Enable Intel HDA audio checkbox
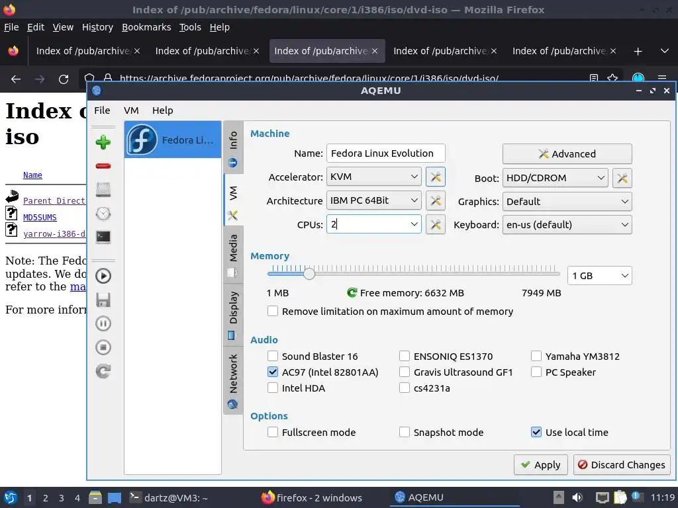 click(273, 388)
